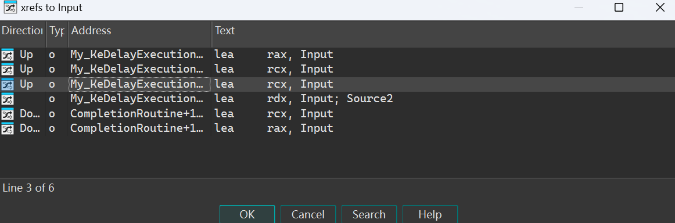The image size is (675, 223).
Task: Close the xrefs to Input window
Action: pos(660,8)
